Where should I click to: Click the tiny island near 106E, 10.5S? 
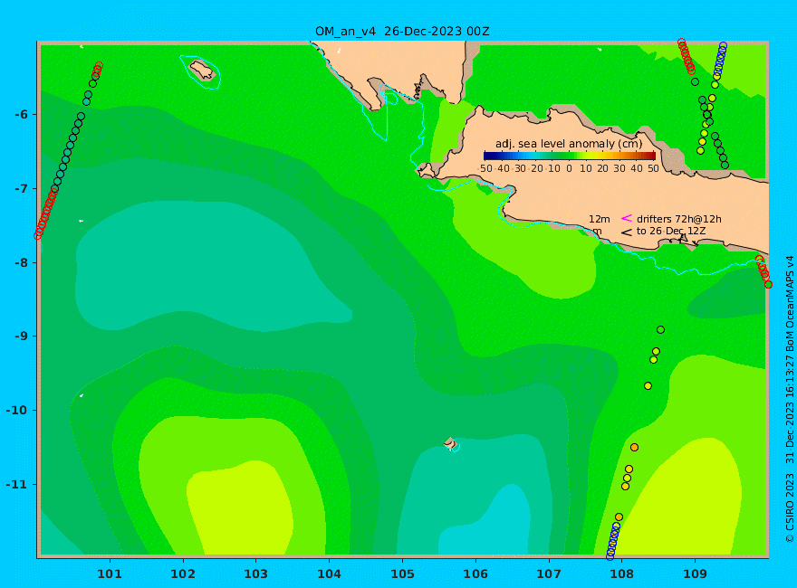pyautogui.click(x=450, y=442)
